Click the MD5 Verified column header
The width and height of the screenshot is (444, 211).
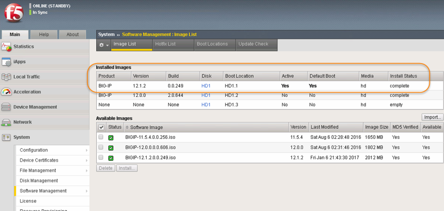click(x=405, y=127)
